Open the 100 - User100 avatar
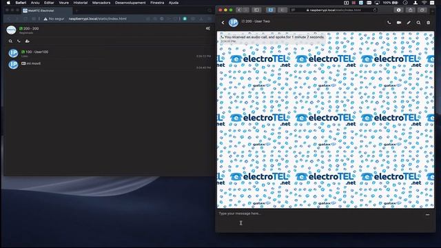Image resolution: width=441 pixels, height=248 pixels. click(13, 53)
